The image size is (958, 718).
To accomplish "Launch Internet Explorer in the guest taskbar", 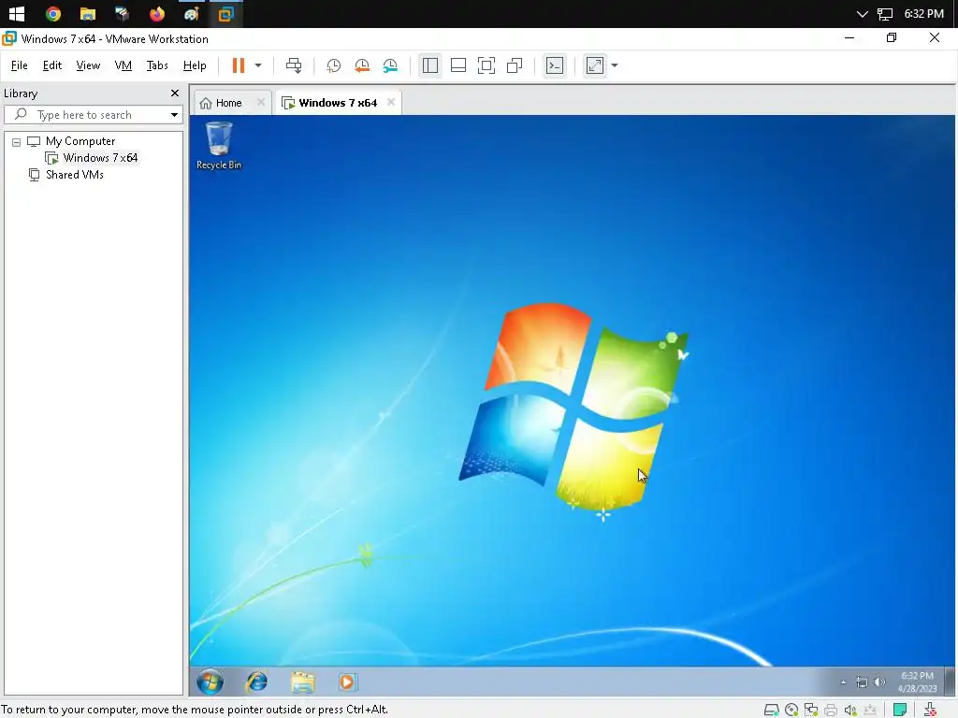I will [x=257, y=682].
